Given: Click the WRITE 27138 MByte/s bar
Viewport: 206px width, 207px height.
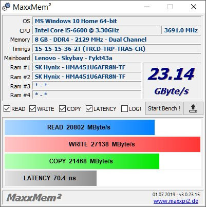Looking at the screenshot, I should click(102, 144).
